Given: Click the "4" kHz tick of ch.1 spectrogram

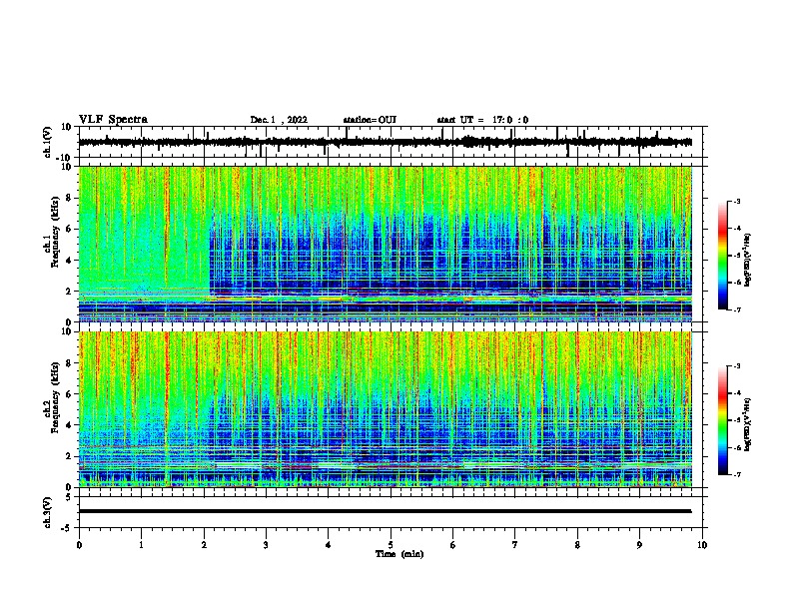Looking at the screenshot, I should pos(70,261).
